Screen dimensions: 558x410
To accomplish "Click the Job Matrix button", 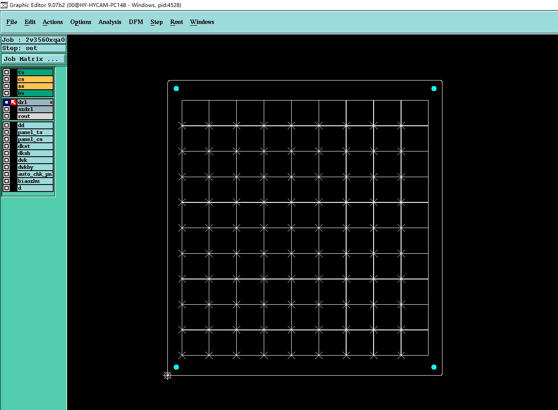I will 34,59.
